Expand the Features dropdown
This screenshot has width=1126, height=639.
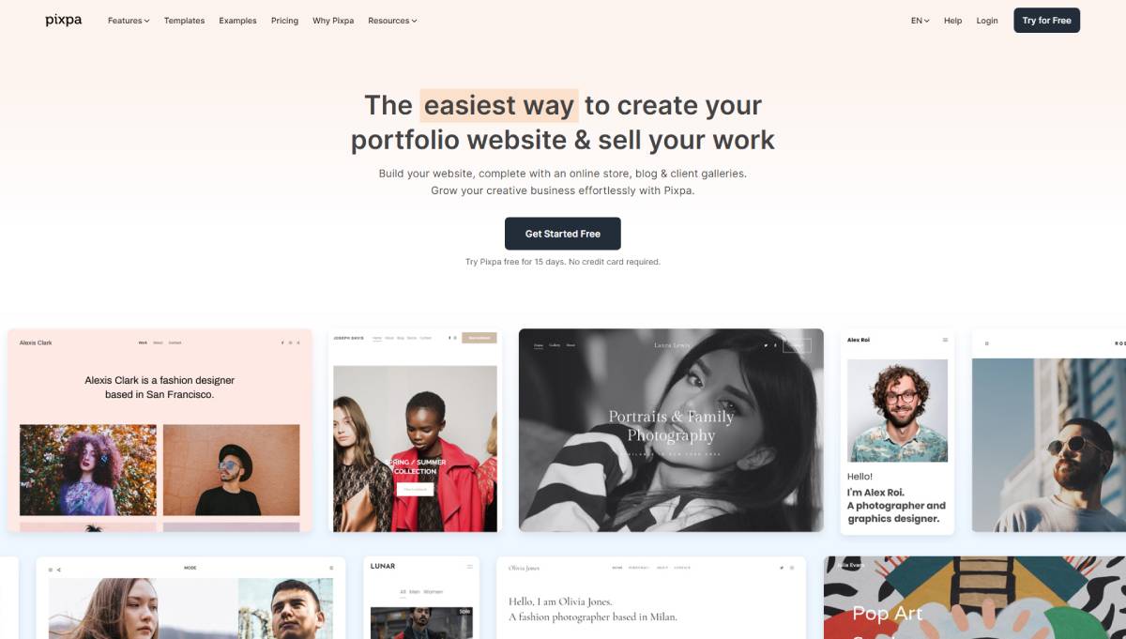[x=129, y=21]
